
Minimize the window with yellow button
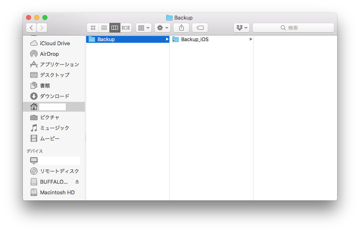[x=37, y=18]
